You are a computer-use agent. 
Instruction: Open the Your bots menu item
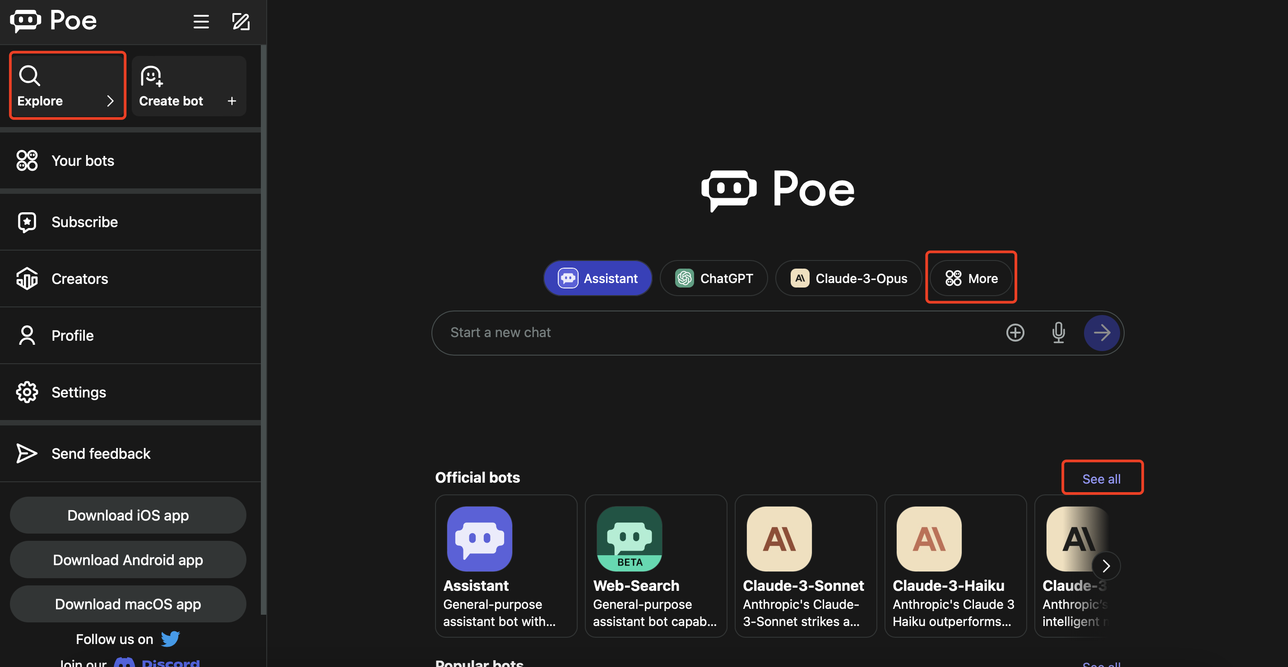click(x=83, y=161)
